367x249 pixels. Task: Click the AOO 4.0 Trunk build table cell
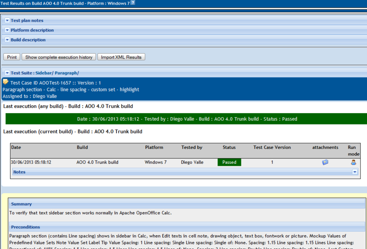(x=97, y=162)
